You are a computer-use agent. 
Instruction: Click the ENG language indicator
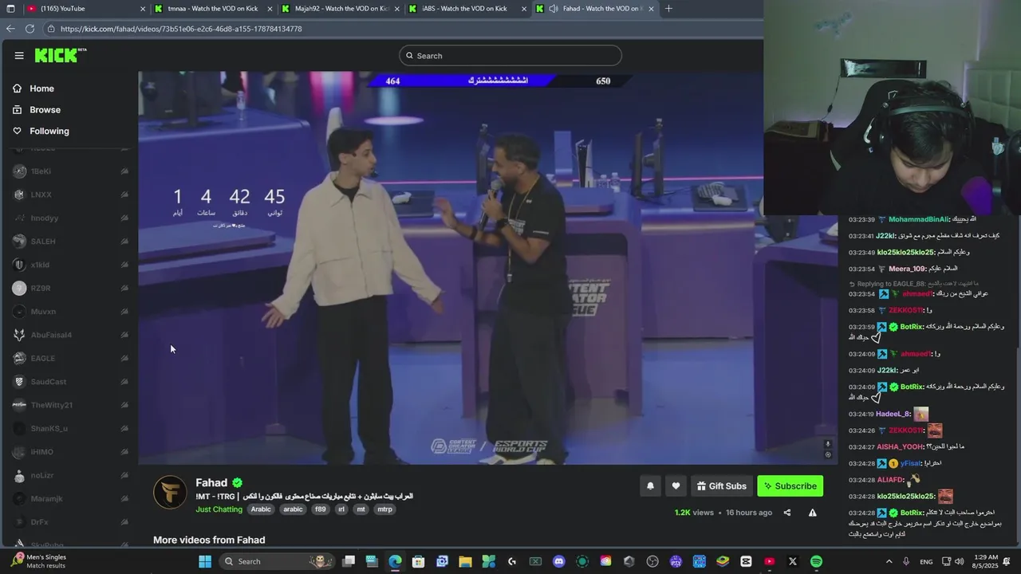[x=926, y=561]
